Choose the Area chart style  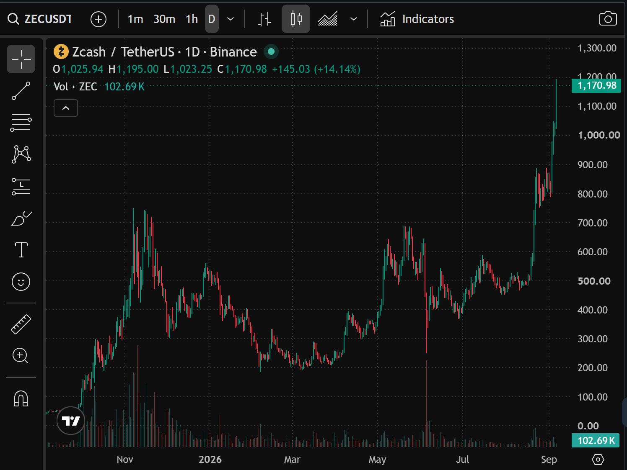point(327,19)
